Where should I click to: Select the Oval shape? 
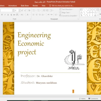click(x=92, y=10)
